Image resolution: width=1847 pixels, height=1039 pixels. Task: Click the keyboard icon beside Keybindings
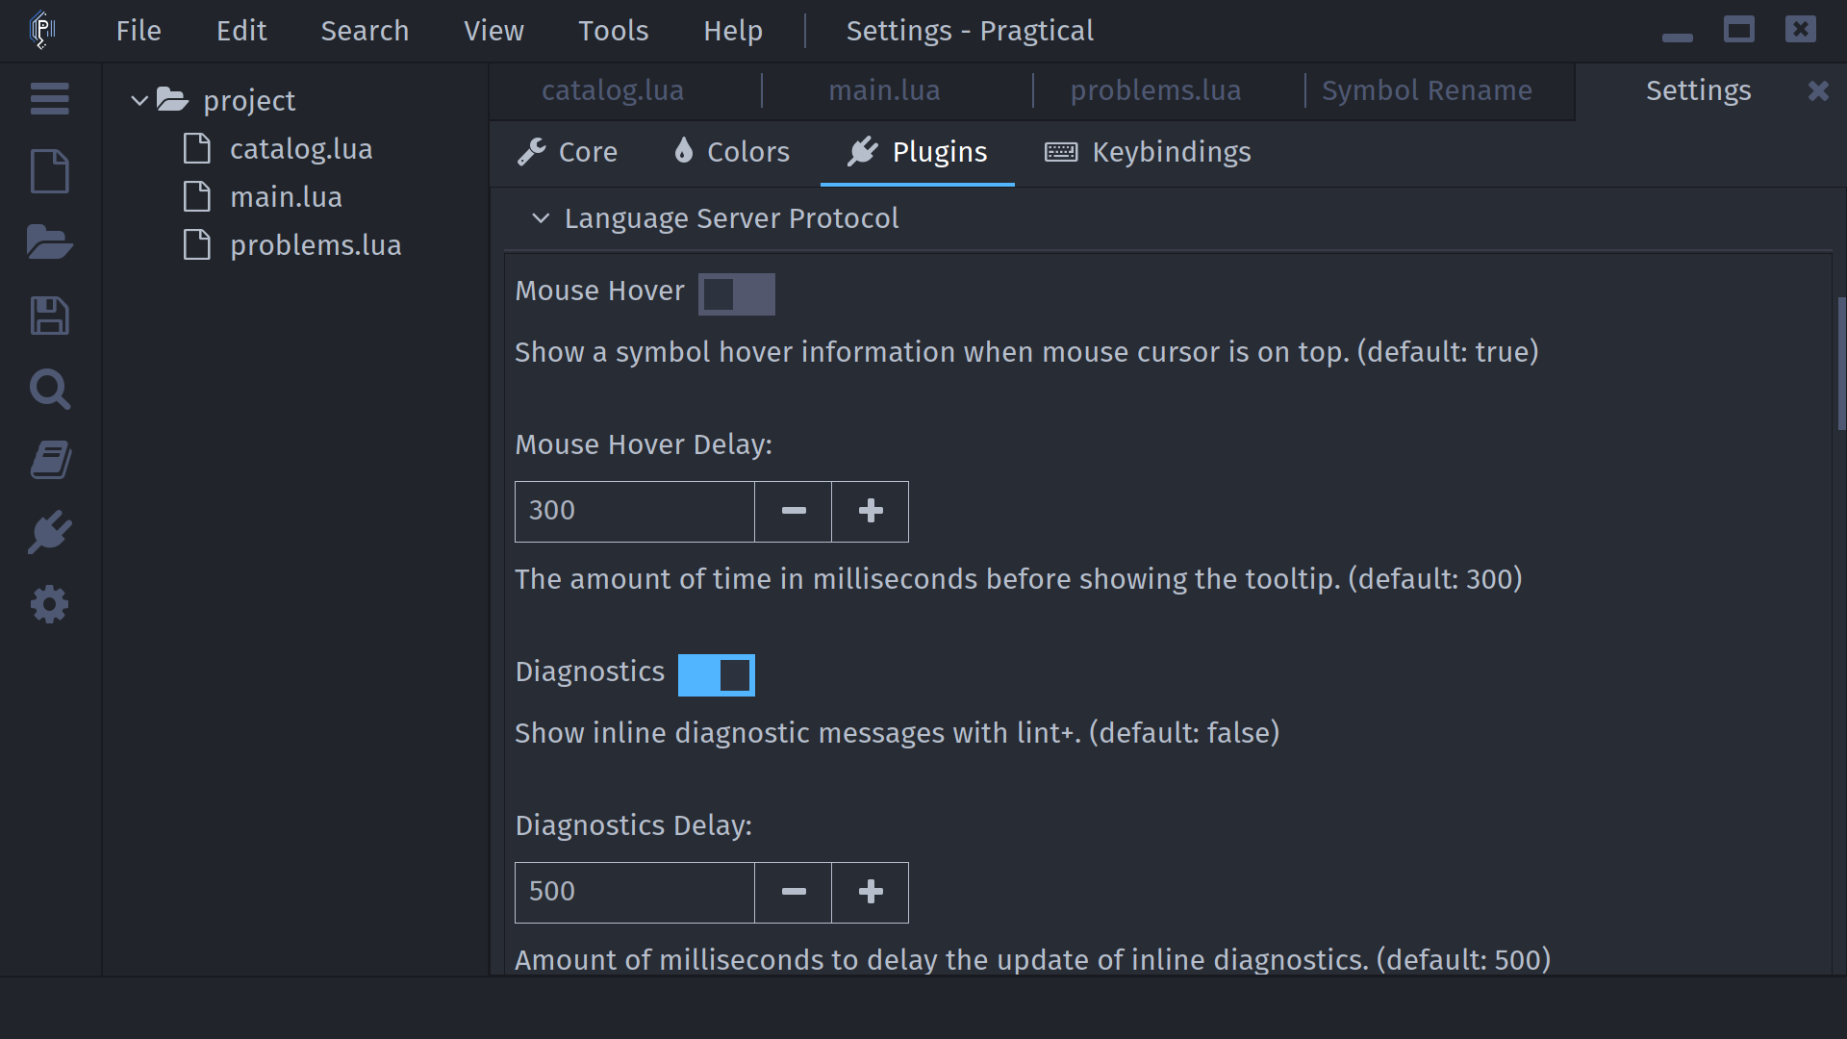pyautogui.click(x=1061, y=152)
